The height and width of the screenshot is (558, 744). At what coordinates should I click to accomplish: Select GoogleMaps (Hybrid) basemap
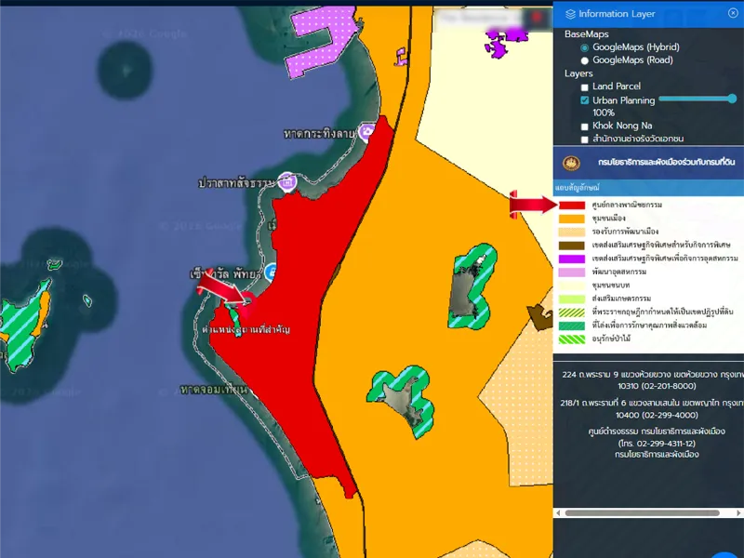click(584, 47)
